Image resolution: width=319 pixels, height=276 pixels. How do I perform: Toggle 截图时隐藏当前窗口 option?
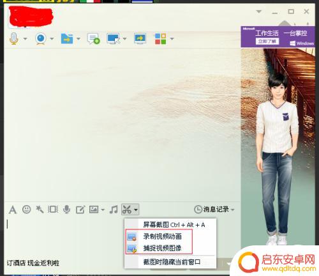pos(170,262)
